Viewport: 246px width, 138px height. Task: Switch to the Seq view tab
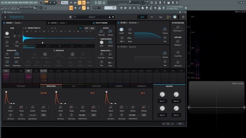point(161,17)
